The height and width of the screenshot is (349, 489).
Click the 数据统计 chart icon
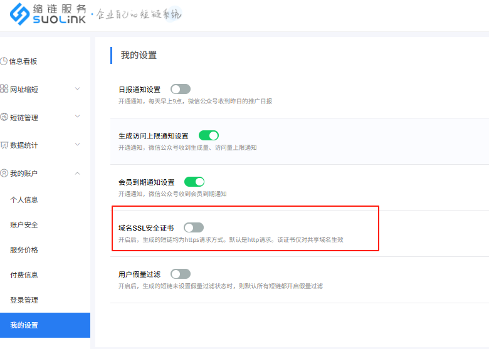tap(4, 145)
